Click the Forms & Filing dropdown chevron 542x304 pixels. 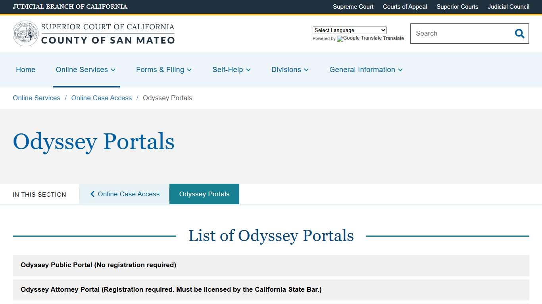pyautogui.click(x=189, y=70)
